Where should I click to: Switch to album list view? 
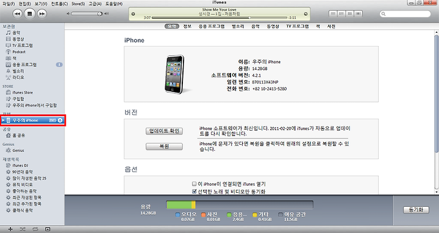coord(341,13)
